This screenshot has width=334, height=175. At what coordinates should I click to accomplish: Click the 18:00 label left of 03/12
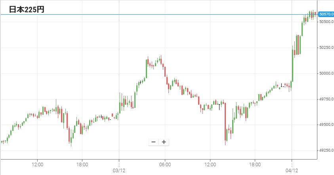click(82, 164)
